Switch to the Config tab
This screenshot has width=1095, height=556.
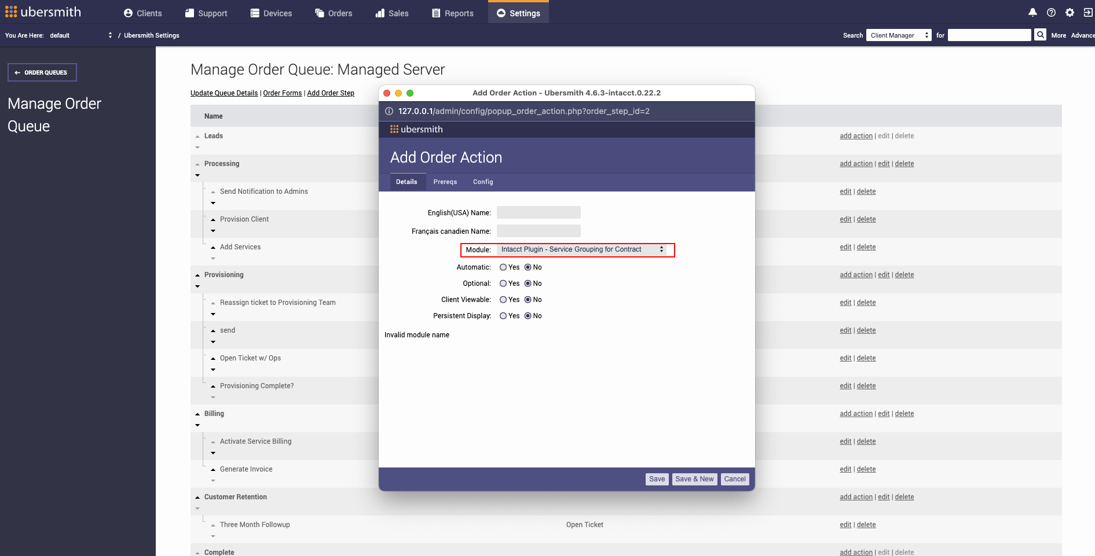click(x=483, y=182)
